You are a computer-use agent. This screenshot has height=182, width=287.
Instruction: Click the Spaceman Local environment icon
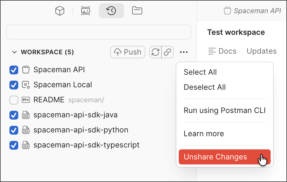coord(25,85)
